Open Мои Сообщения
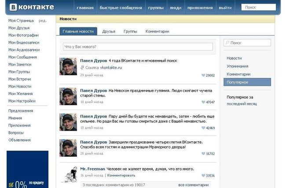The height and width of the screenshot is (188, 286). (22, 57)
